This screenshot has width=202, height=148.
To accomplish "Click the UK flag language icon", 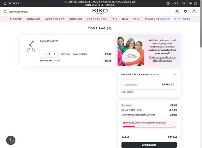I will coord(195,3).
